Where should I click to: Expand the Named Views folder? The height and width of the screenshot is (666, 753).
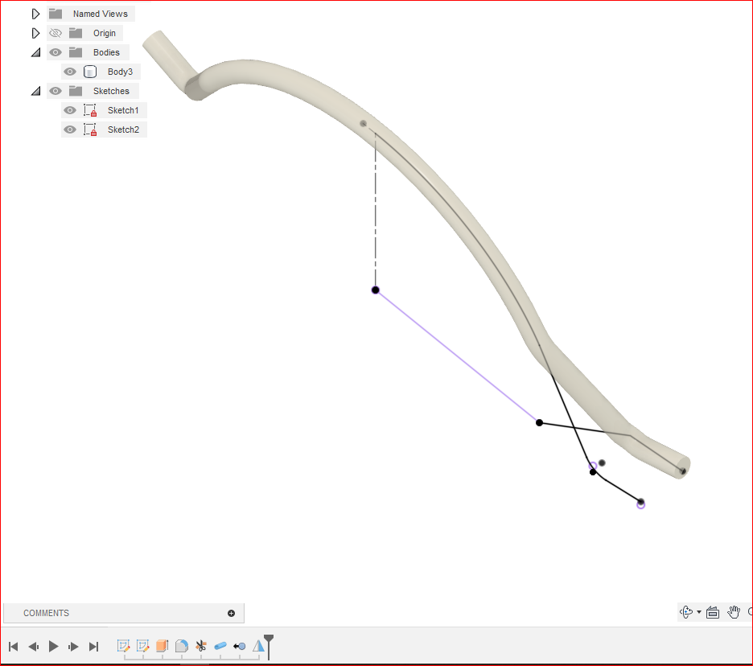coord(35,13)
